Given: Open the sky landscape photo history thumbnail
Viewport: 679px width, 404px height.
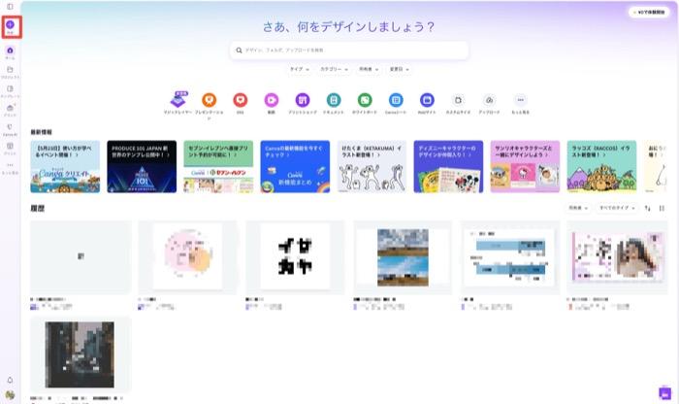Looking at the screenshot, I should (403, 257).
